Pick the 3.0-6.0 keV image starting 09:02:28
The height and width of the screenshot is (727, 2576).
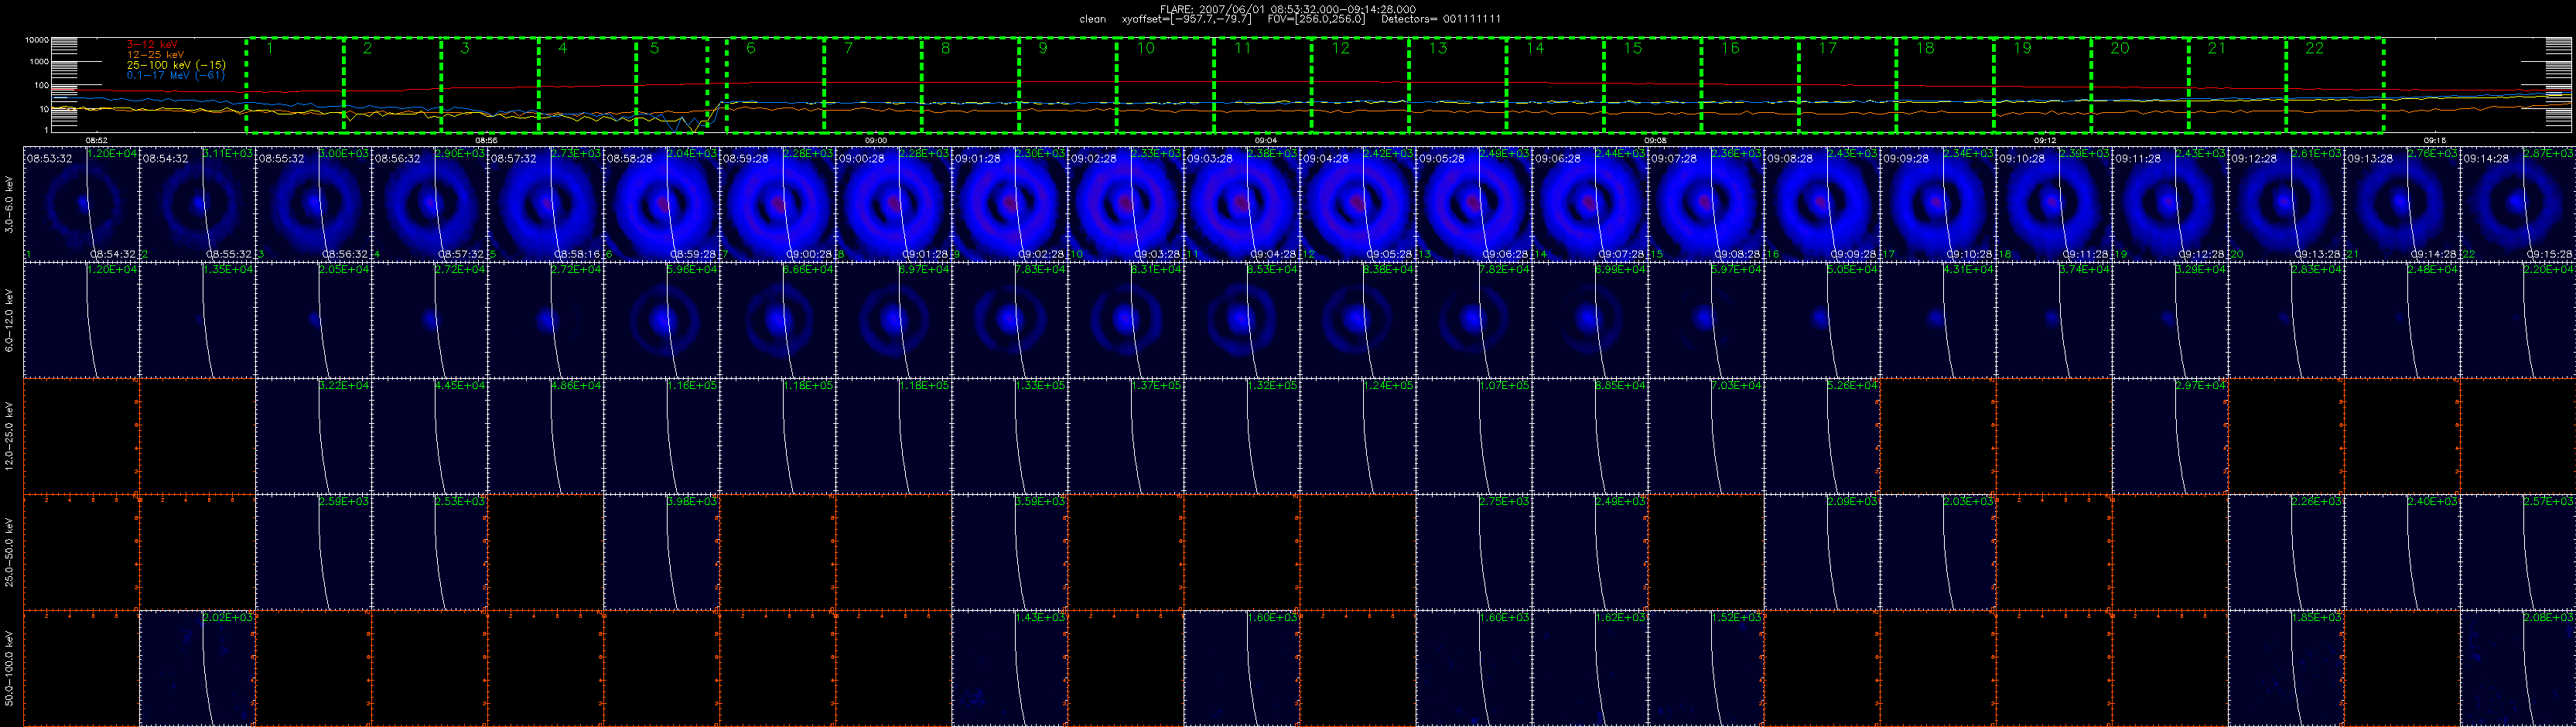(1125, 204)
